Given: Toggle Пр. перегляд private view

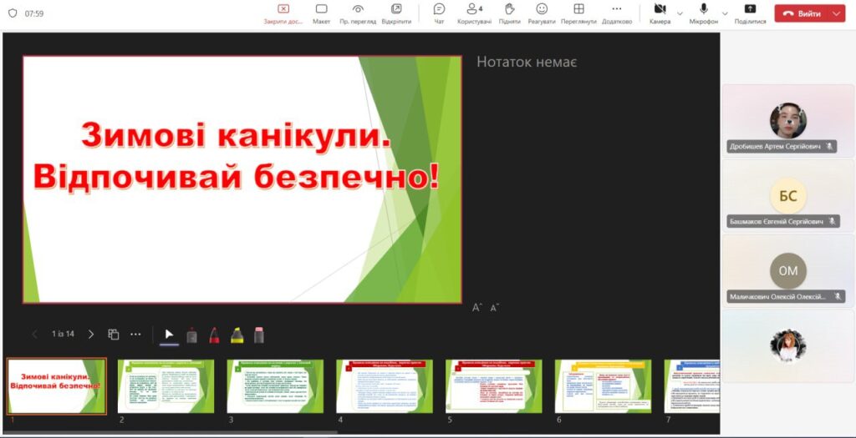Looking at the screenshot, I should (357, 13).
